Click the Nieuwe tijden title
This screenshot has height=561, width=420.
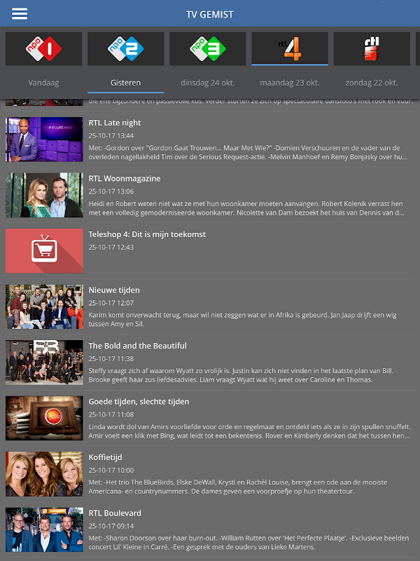[x=114, y=290]
